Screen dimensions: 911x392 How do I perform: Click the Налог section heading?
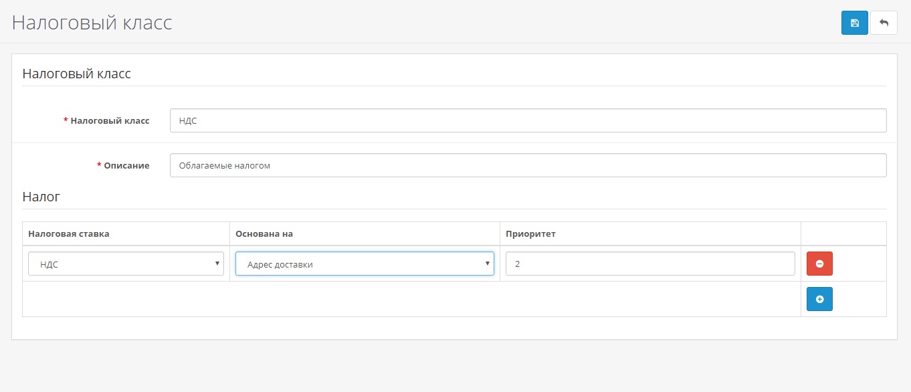tap(41, 197)
